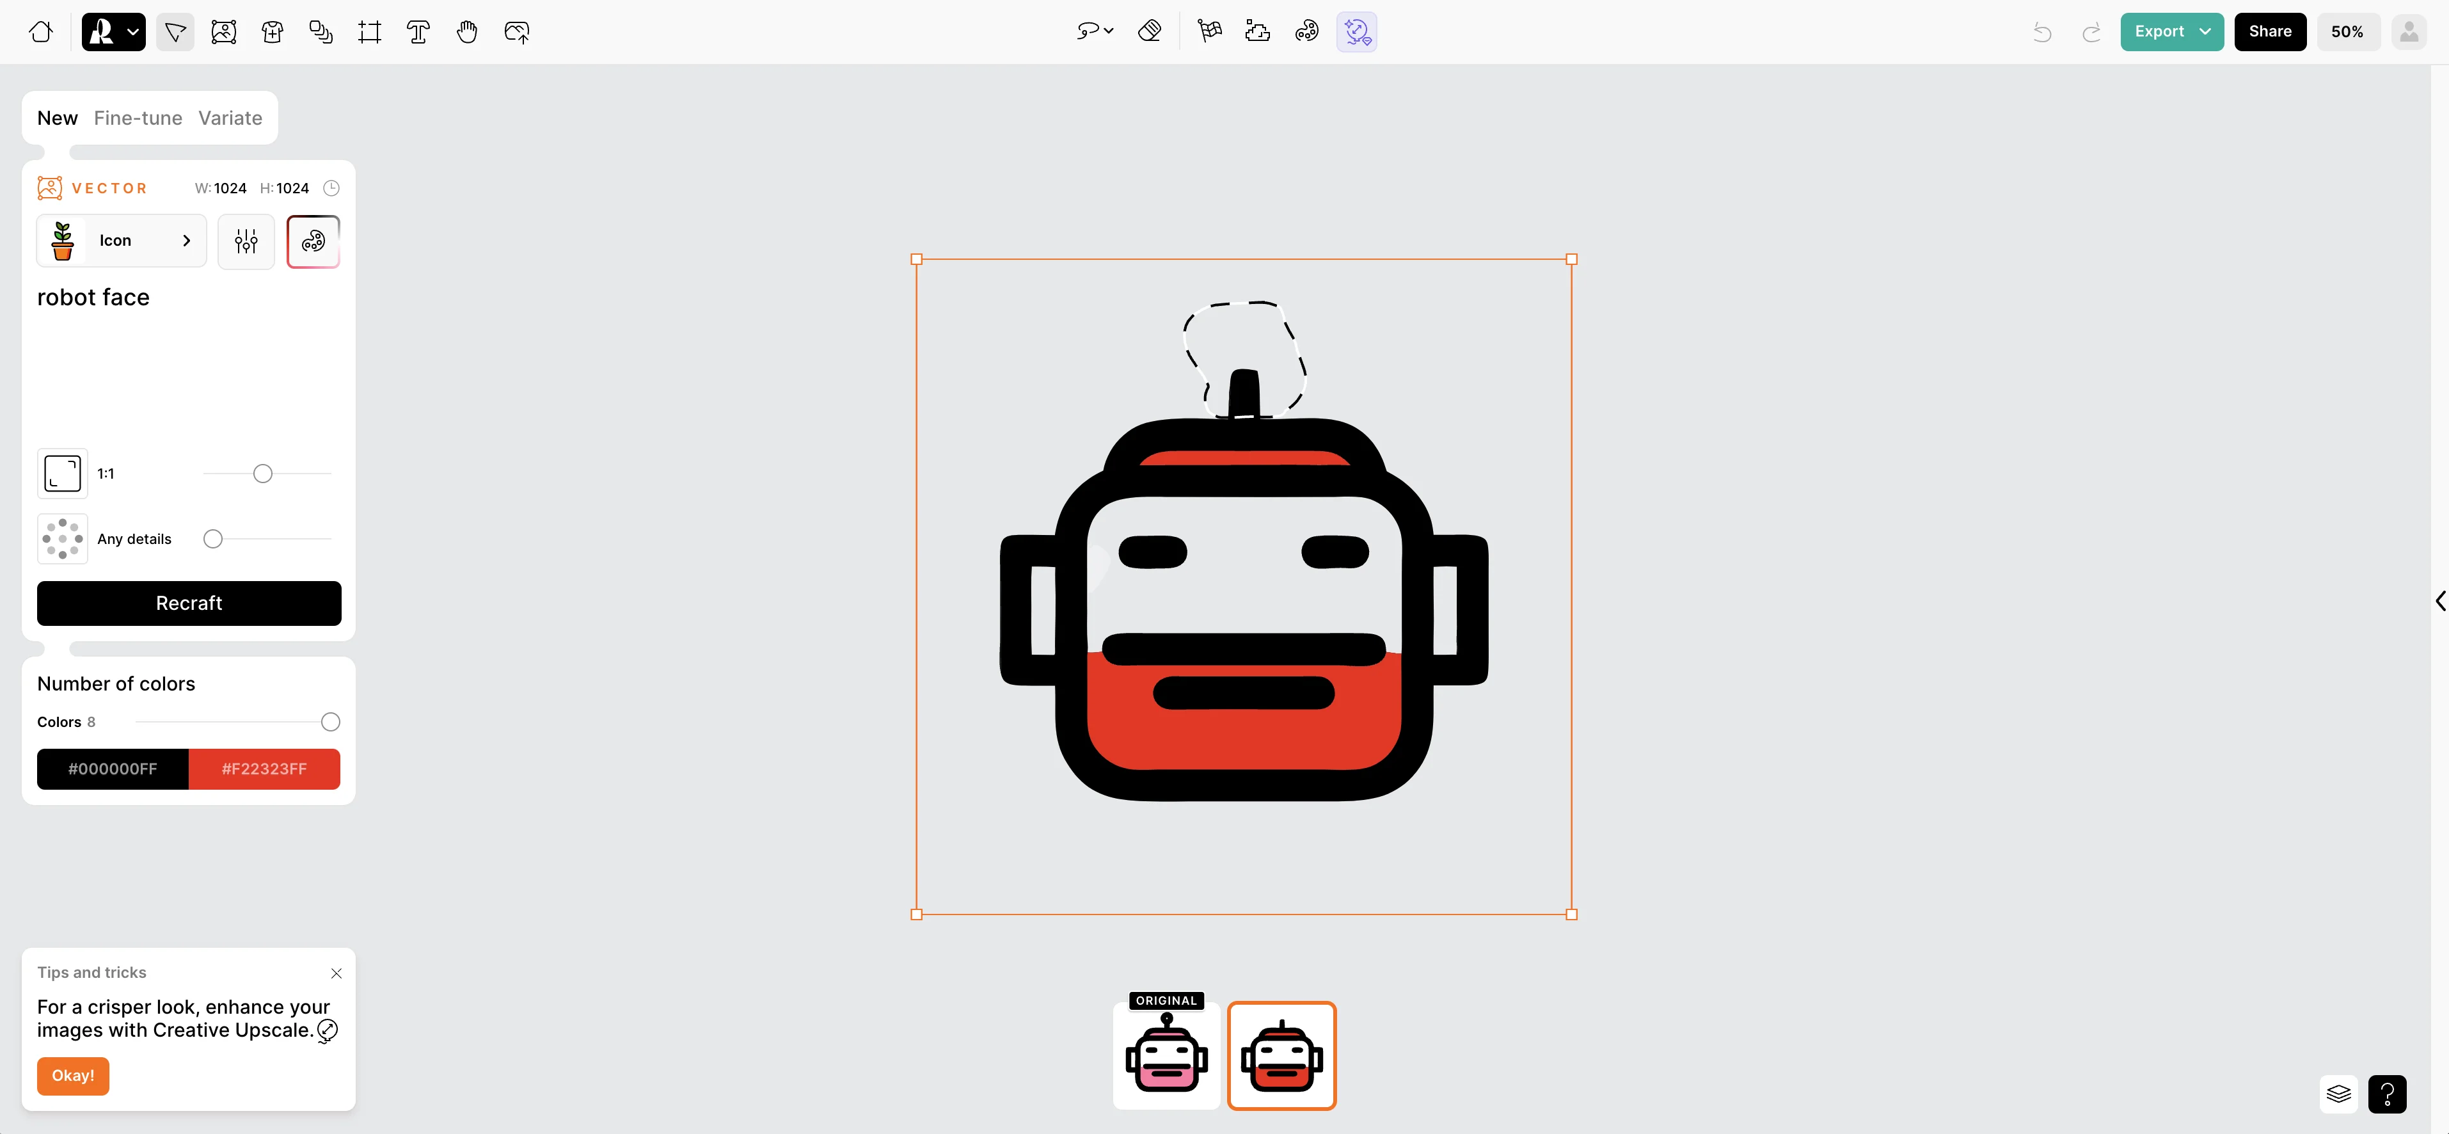Screen dimensions: 2449x1134
Task: Open the lasso tool dropdown arrow
Action: tap(1109, 31)
